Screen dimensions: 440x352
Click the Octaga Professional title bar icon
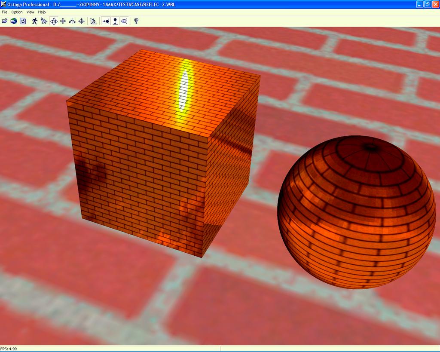[3, 4]
